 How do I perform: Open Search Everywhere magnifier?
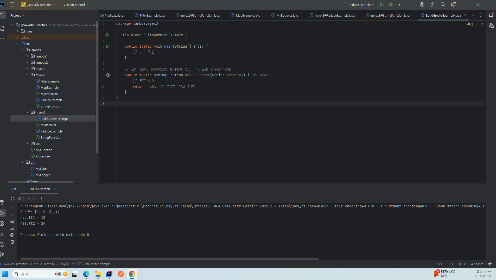[443, 4]
